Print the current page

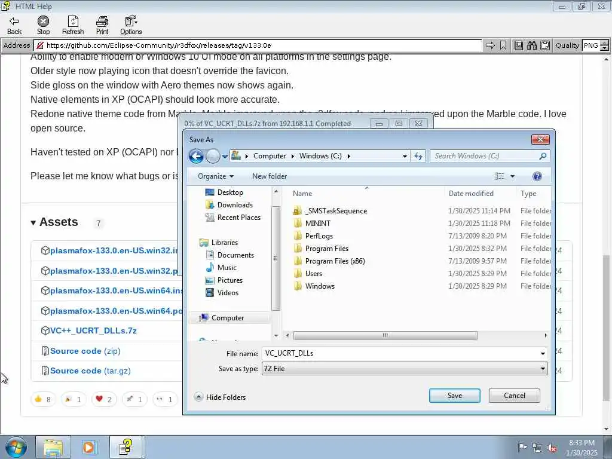point(102,25)
